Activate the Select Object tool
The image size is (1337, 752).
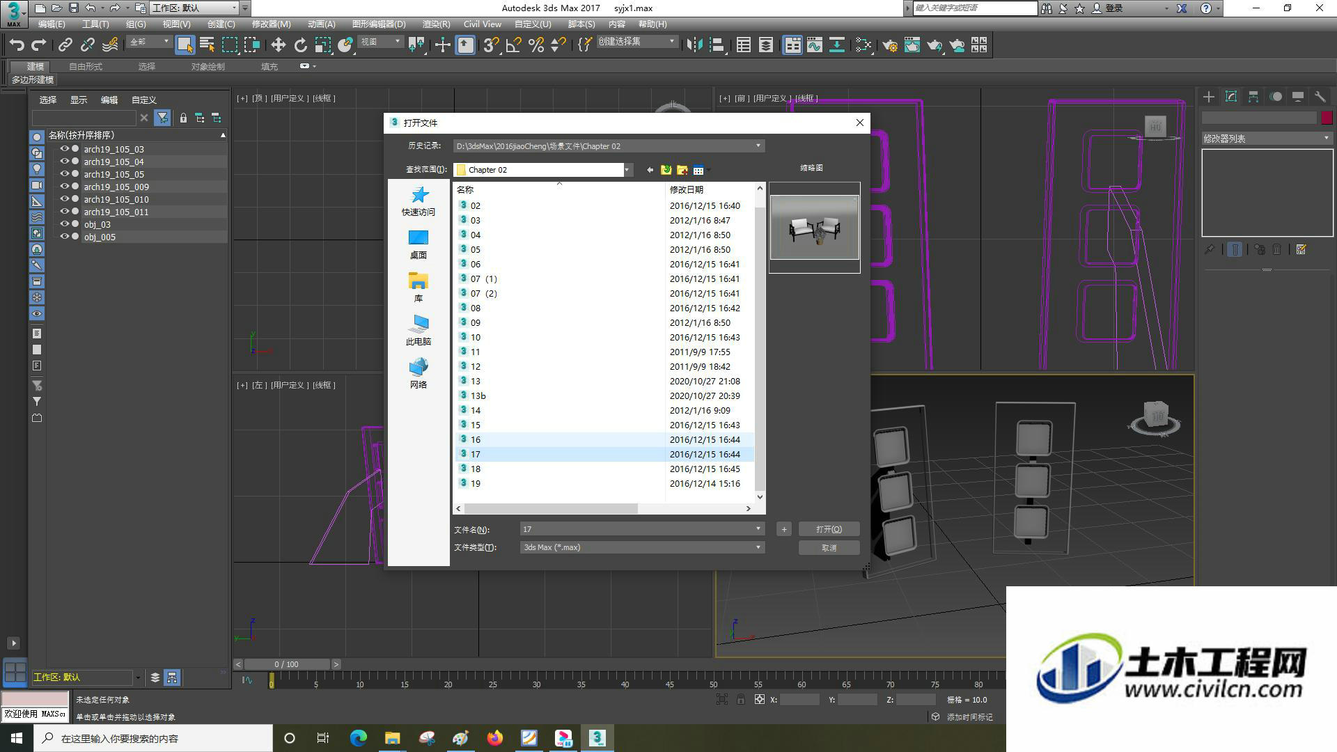pyautogui.click(x=185, y=45)
